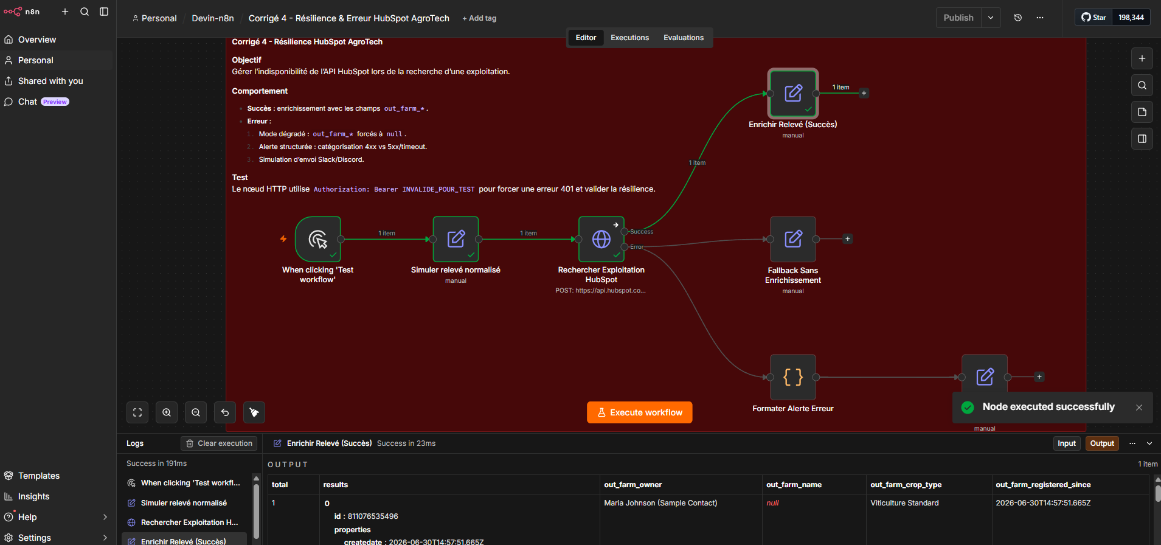The width and height of the screenshot is (1161, 545).
Task: Click the n8n logo icon
Action: [x=13, y=12]
